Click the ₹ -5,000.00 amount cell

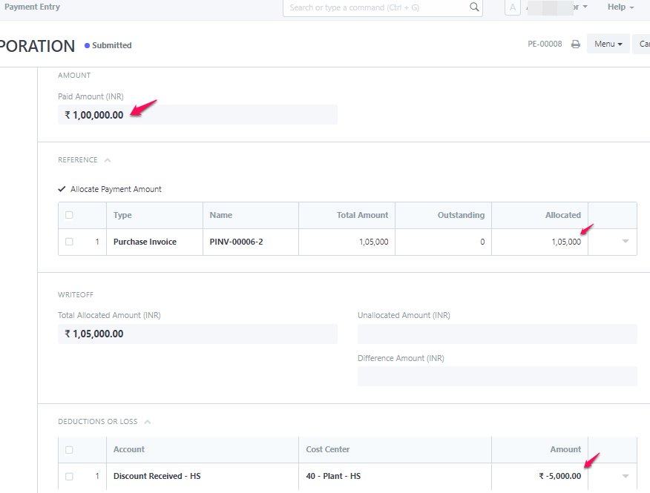pyautogui.click(x=539, y=477)
